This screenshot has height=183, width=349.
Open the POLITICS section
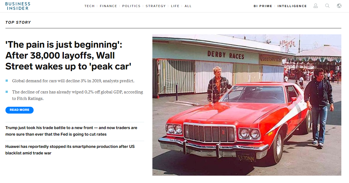point(131,6)
